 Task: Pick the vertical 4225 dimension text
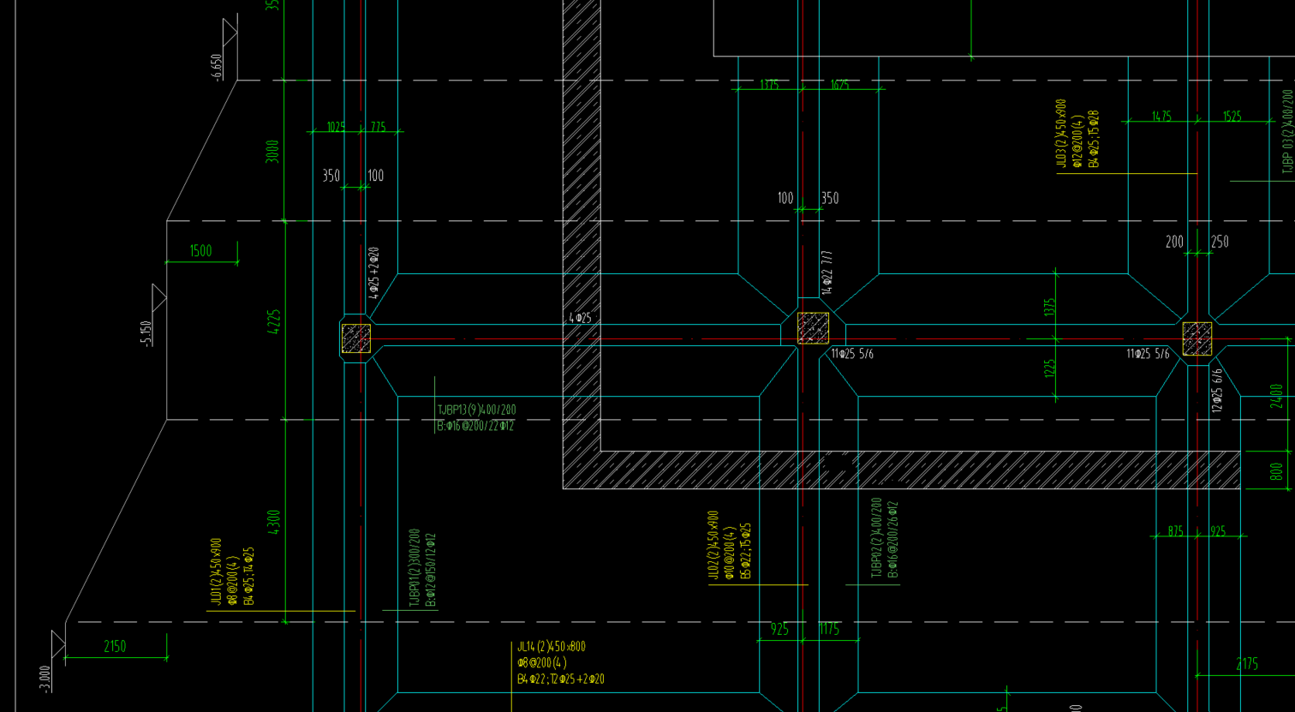[274, 323]
